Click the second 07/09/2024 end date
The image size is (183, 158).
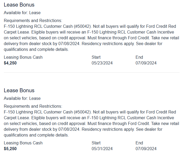[x=146, y=149]
